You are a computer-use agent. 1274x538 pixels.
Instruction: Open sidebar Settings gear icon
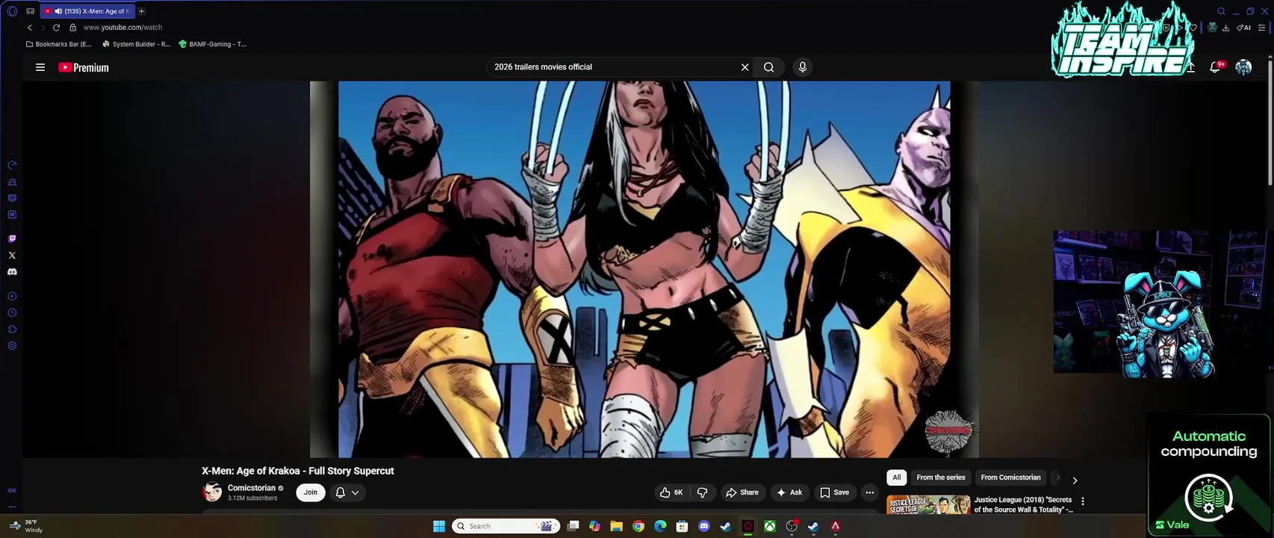12,346
